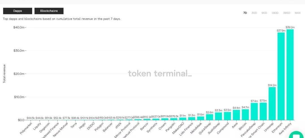Switch to the 30D time range
Viewport: 305px width, 138px height.
(x=254, y=13)
